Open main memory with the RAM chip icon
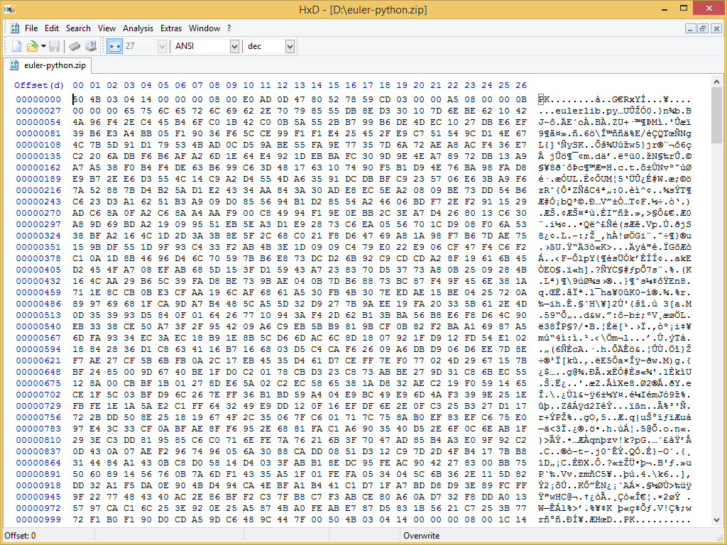 click(75, 45)
